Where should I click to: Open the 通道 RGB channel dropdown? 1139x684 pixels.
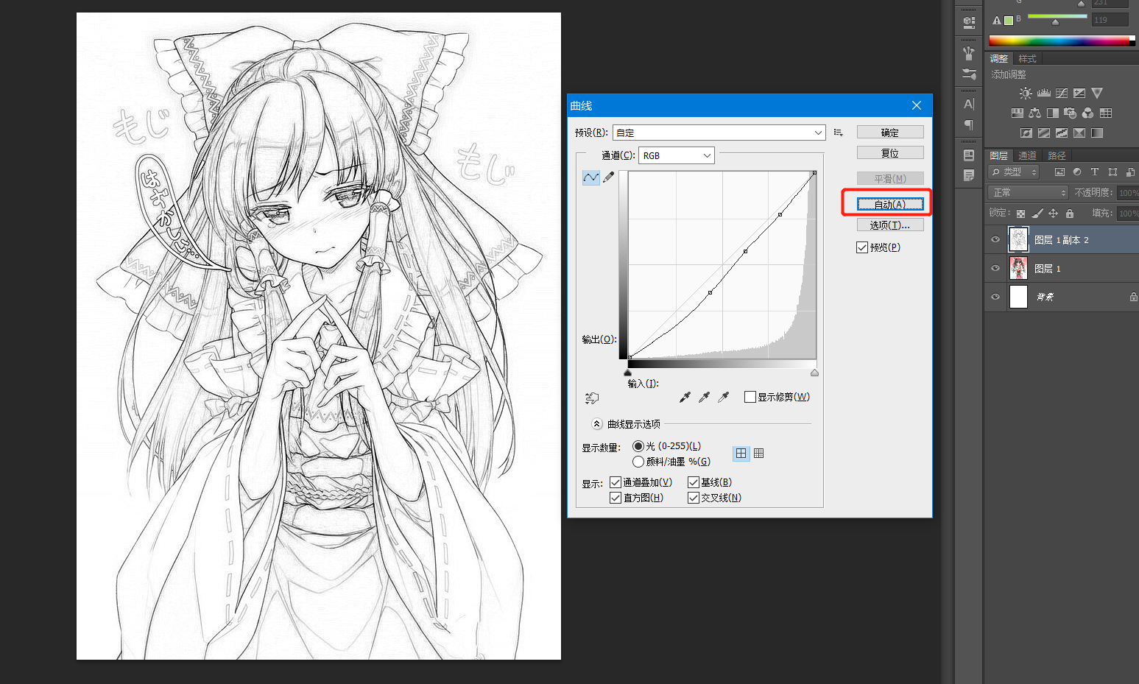click(677, 155)
